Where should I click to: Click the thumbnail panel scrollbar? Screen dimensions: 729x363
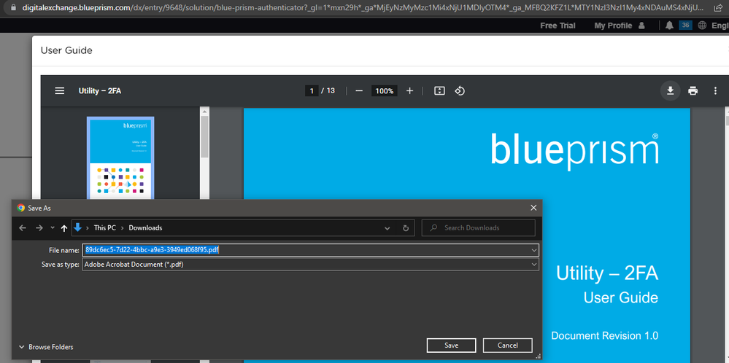click(x=204, y=137)
